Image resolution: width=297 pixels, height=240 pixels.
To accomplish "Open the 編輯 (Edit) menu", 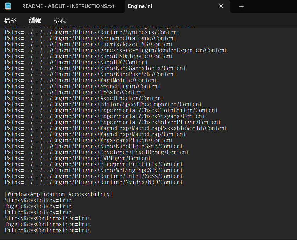I will pos(35,20).
